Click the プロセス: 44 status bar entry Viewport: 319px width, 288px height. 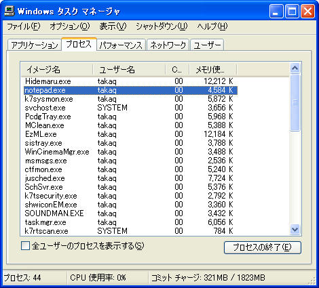click(22, 278)
